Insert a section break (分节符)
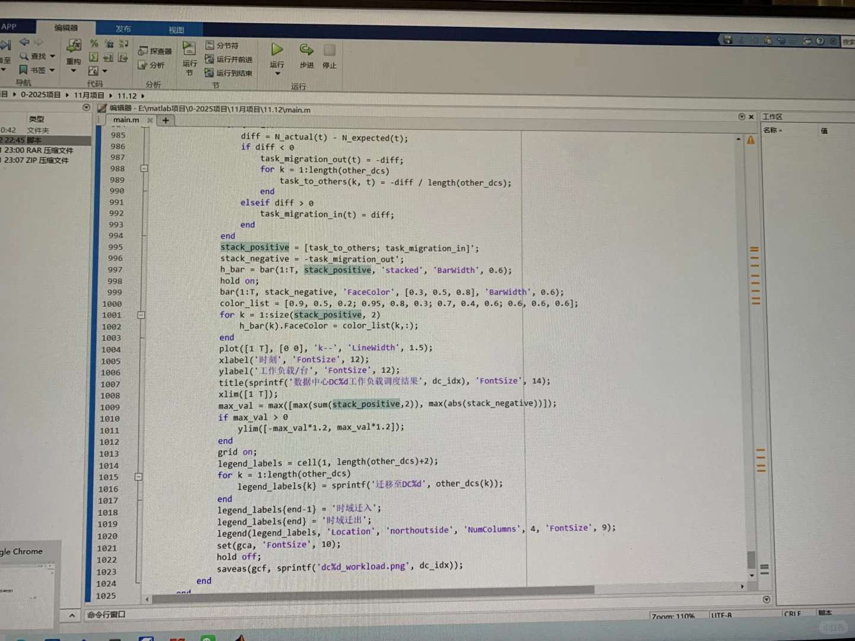 click(x=222, y=45)
